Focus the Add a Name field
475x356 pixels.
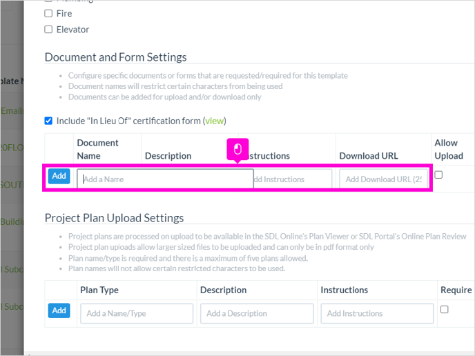click(165, 179)
